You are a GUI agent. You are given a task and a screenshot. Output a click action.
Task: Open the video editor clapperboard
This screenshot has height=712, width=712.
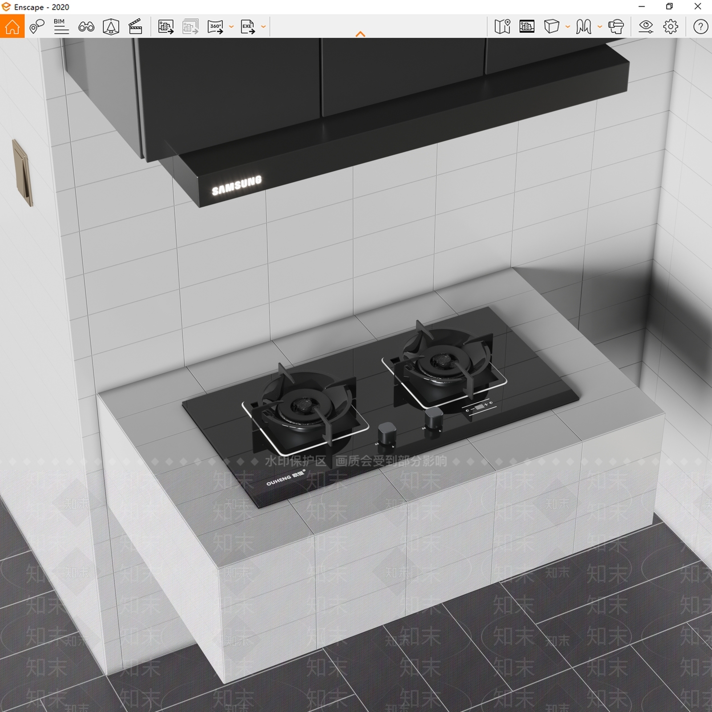pyautogui.click(x=135, y=27)
